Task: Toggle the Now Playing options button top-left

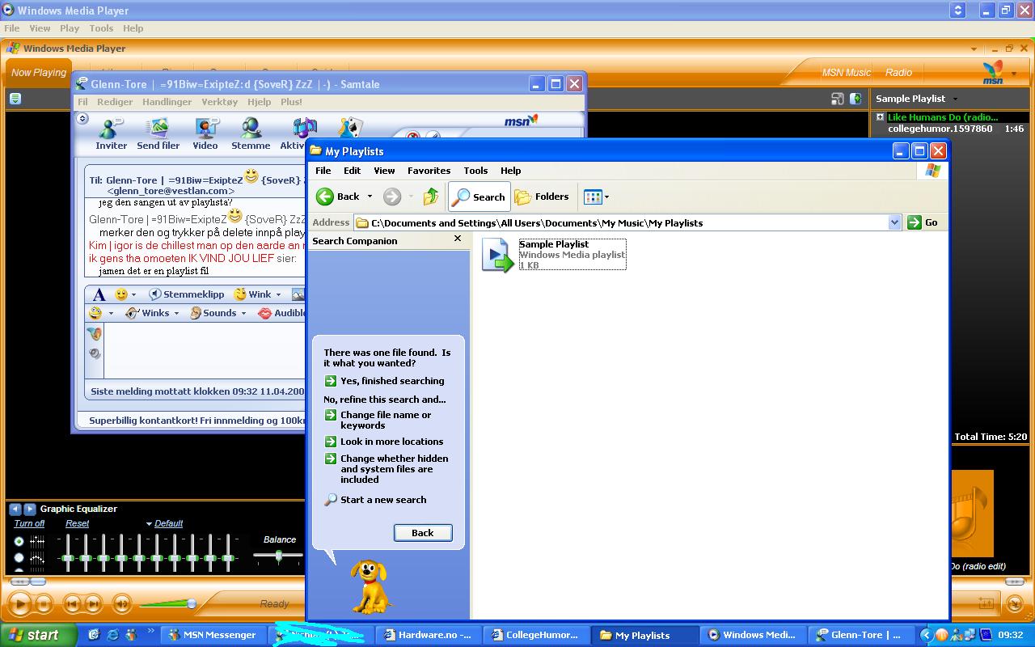Action: click(15, 99)
